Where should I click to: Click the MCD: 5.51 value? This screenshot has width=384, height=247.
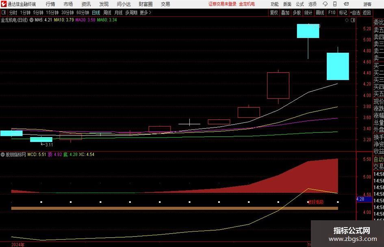pos(37,155)
